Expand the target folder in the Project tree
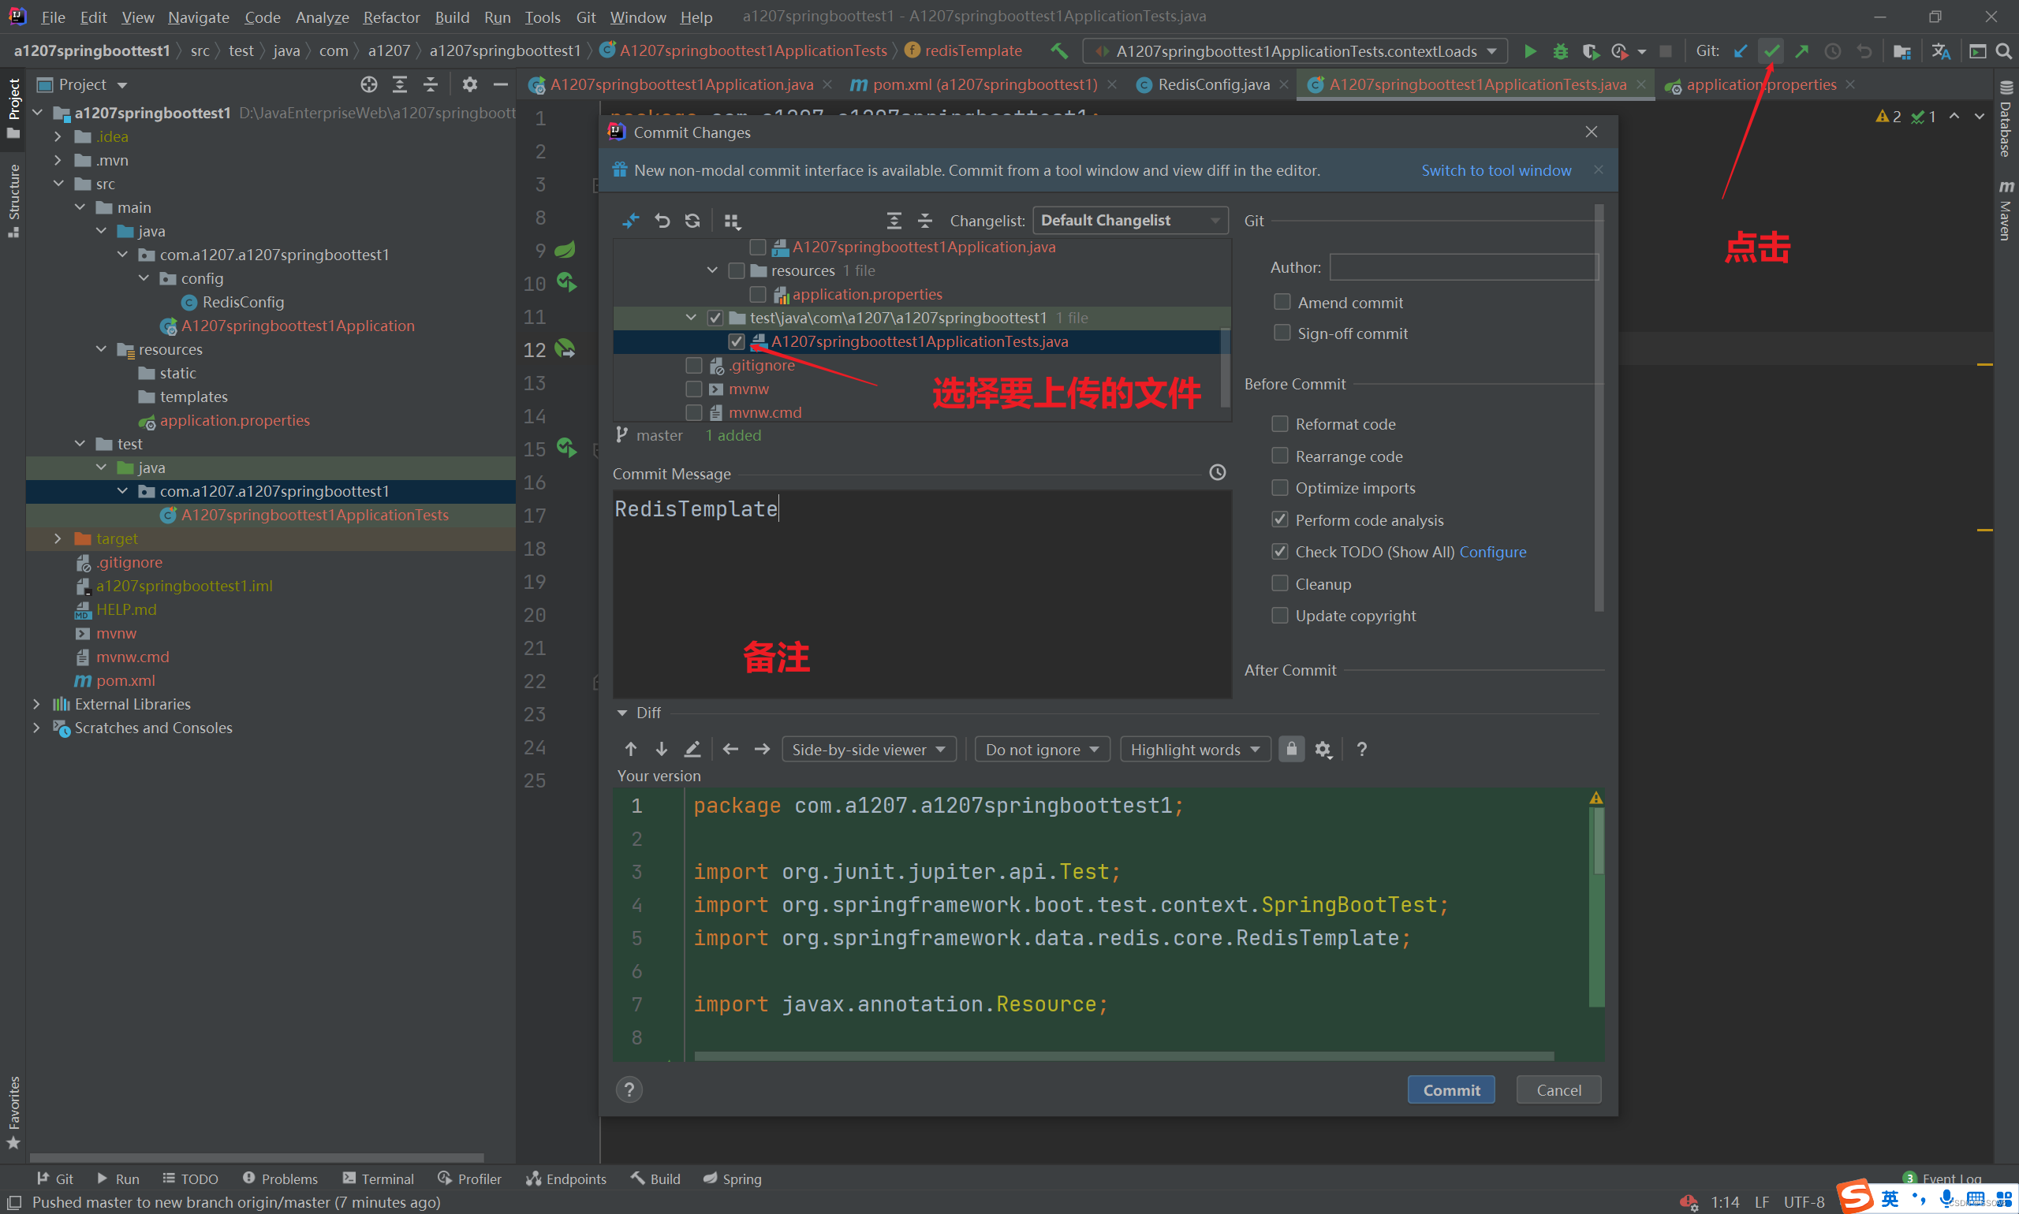The image size is (2019, 1214). (58, 538)
